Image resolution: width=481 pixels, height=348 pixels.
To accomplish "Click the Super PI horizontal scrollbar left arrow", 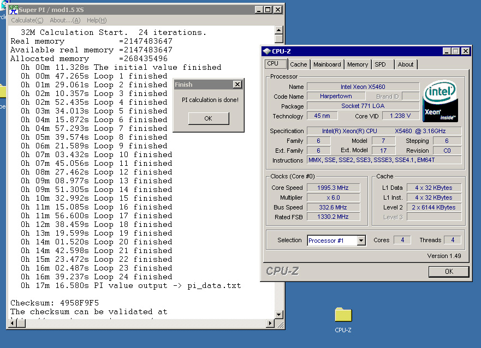I will (12, 323).
